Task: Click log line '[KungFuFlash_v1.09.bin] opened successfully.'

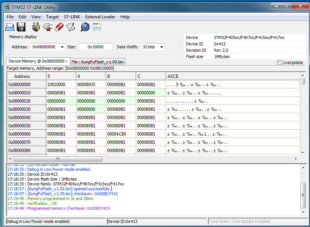Action: click(59, 189)
